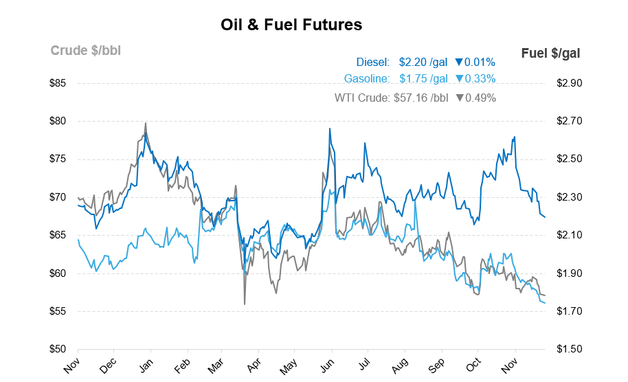The height and width of the screenshot is (382, 628).
Task: Click the Gasoline price $1.75 /gal
Action: [423, 79]
